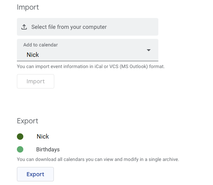
Task: Select the Nick calendar under Export
Action: (x=43, y=137)
